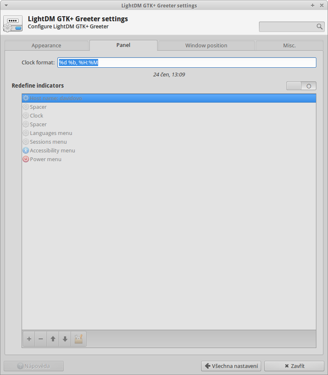This screenshot has height=375, width=328.
Task: Click into the Clock format field
Action: (x=187, y=62)
